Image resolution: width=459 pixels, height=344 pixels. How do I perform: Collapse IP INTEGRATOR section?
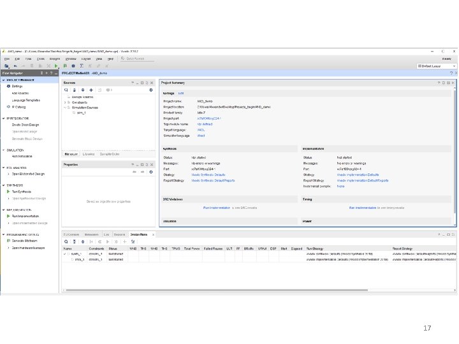(x=4, y=118)
